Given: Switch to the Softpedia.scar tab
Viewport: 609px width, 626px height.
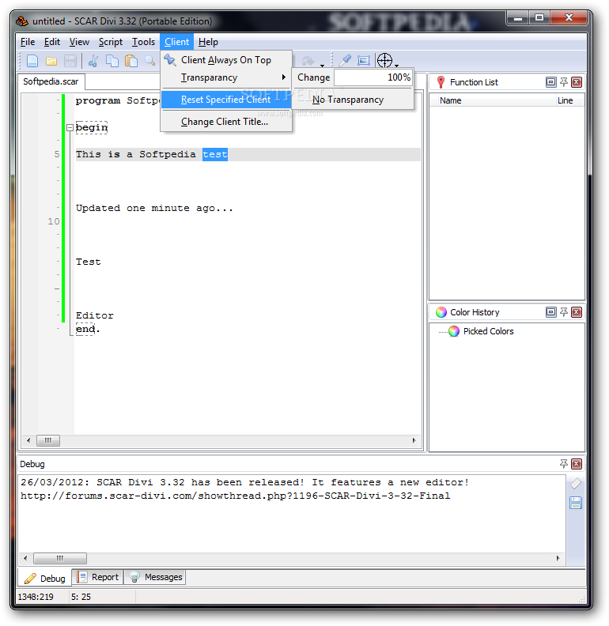Looking at the screenshot, I should coord(51,81).
